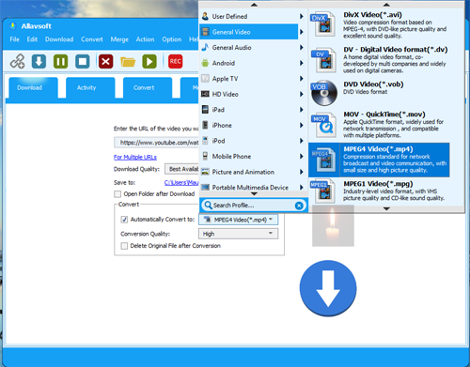Click the large blue download arrow button

tap(328, 288)
